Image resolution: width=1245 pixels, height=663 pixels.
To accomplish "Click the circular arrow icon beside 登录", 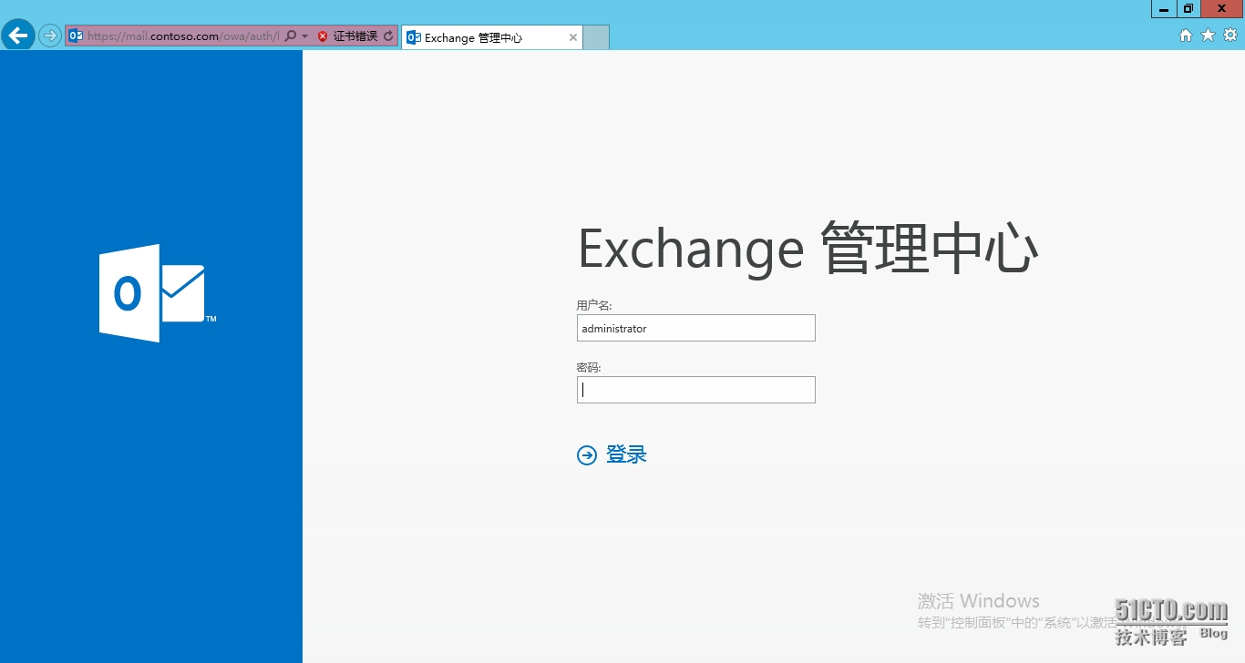I will coord(587,454).
